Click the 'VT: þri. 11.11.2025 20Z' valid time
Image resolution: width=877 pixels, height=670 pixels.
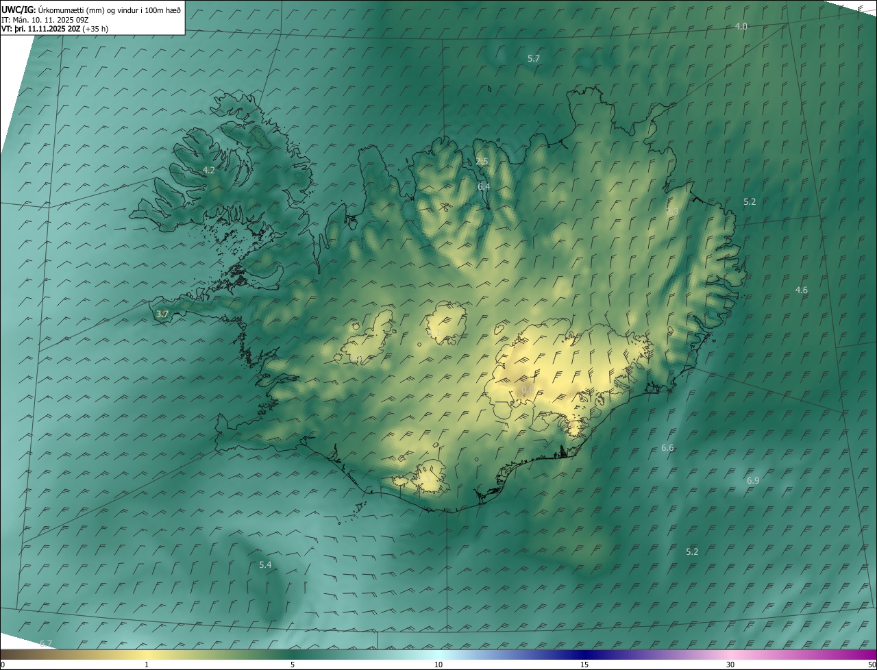click(x=41, y=29)
